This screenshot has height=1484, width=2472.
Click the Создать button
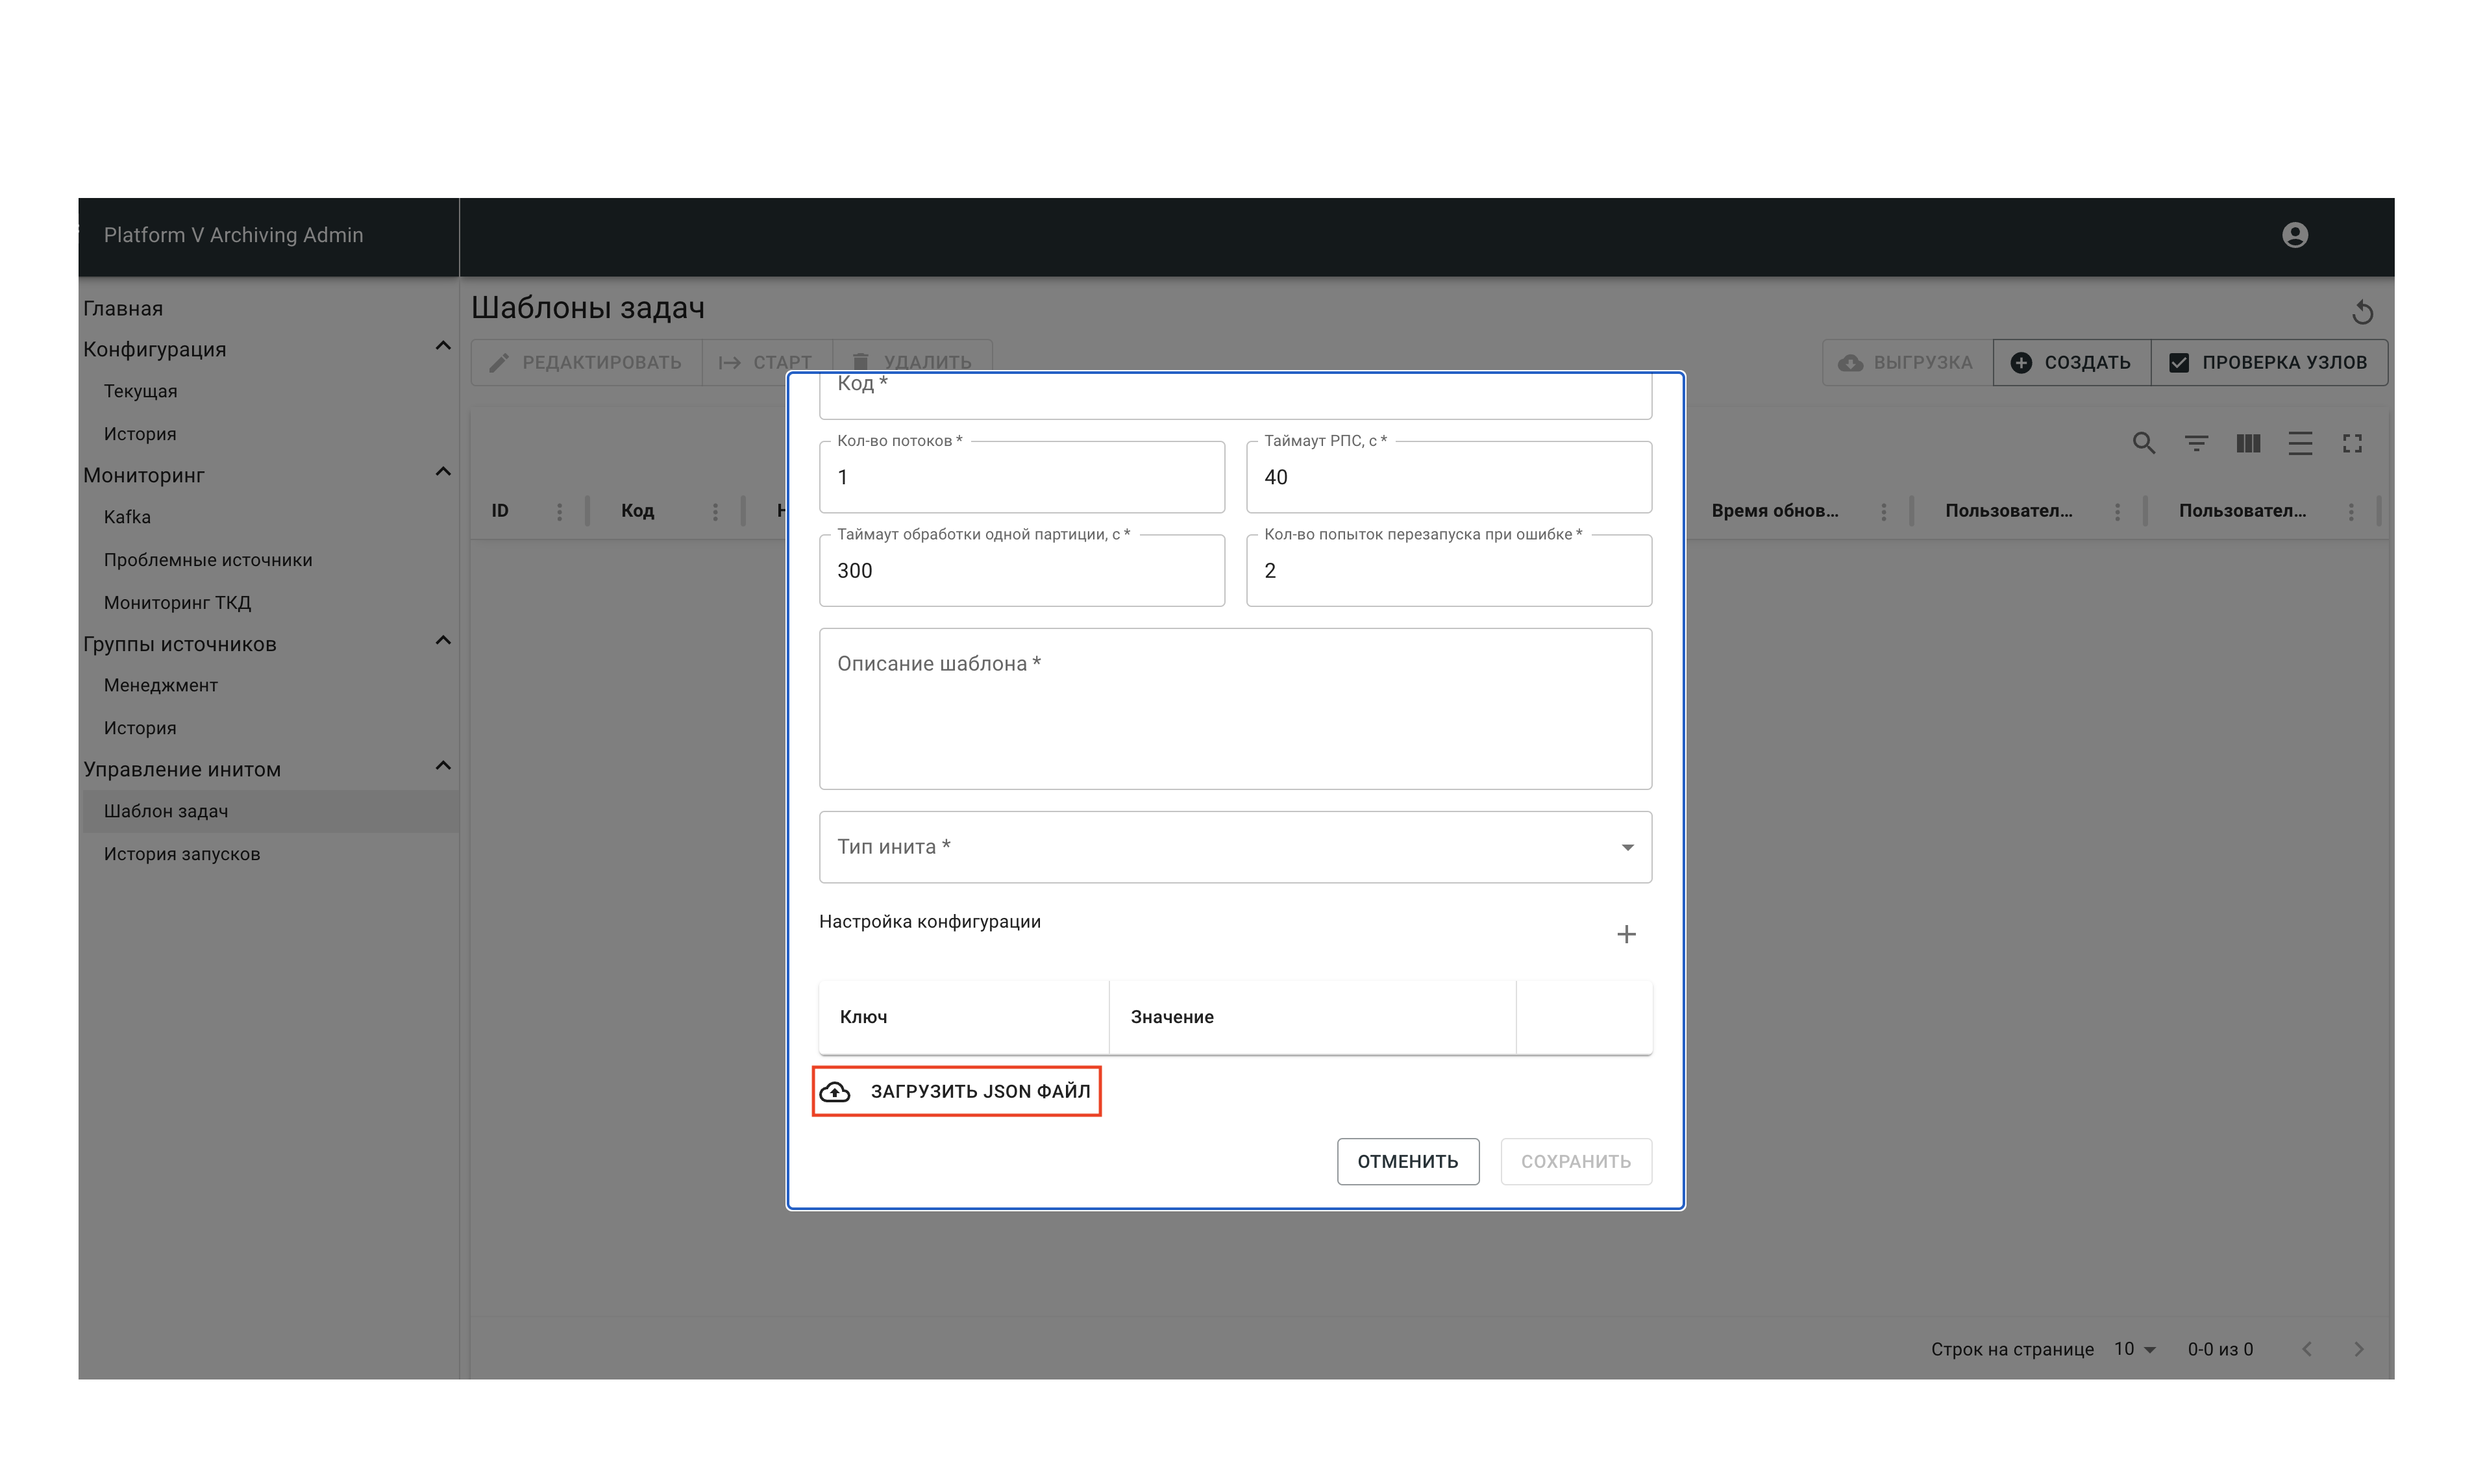click(x=2071, y=362)
